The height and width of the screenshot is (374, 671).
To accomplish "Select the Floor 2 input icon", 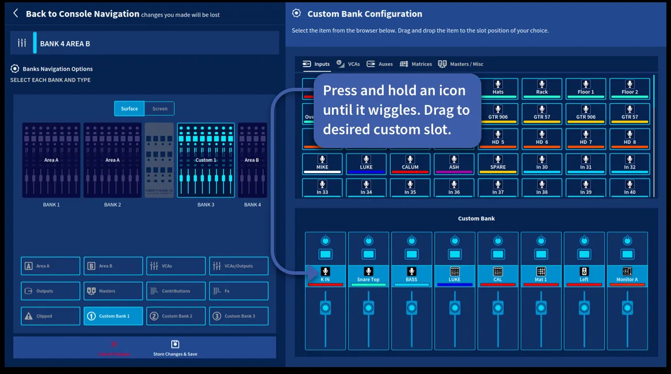I will 630,88.
